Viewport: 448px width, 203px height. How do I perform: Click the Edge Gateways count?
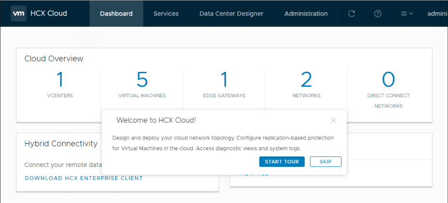click(224, 80)
